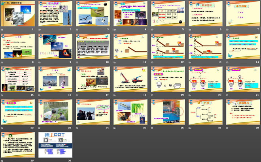Select slide 12 thumbnail with two ramps experiment
Viewport: 261px width, 162px height.
[168, 46]
